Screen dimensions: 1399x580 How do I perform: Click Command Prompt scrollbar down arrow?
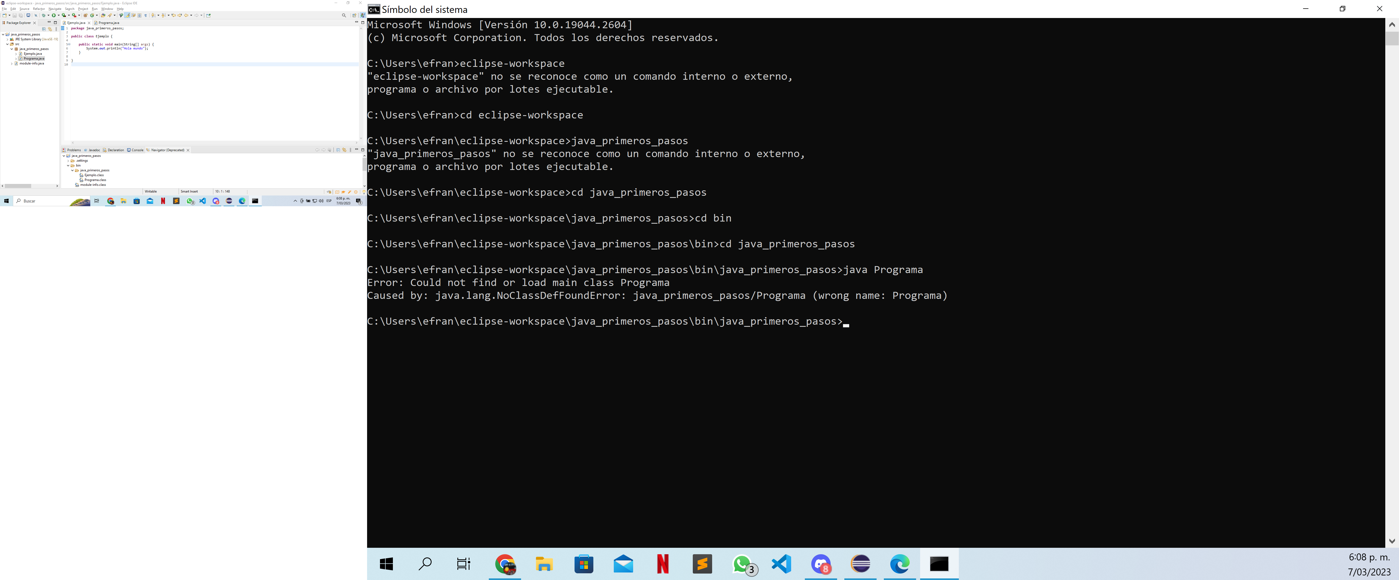click(x=1391, y=541)
